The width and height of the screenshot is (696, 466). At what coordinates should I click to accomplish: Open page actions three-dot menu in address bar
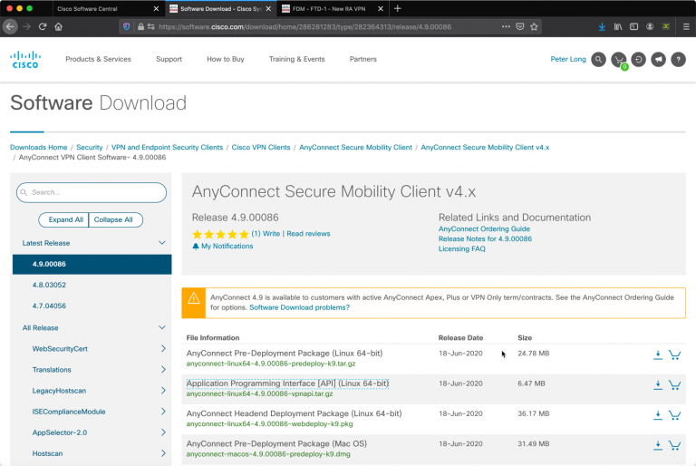coord(506,26)
